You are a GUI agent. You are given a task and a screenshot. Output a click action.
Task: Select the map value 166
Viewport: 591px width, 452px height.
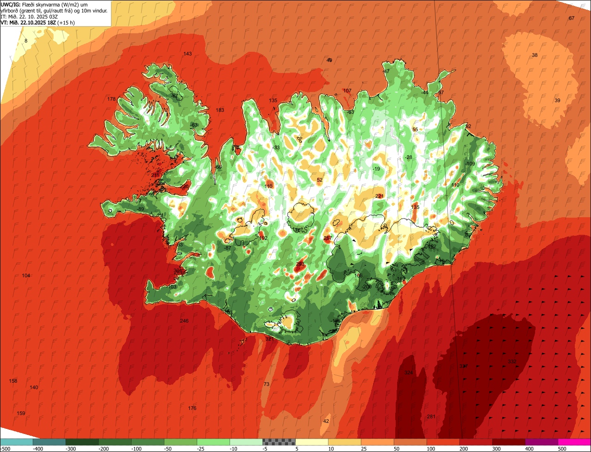coord(358,276)
